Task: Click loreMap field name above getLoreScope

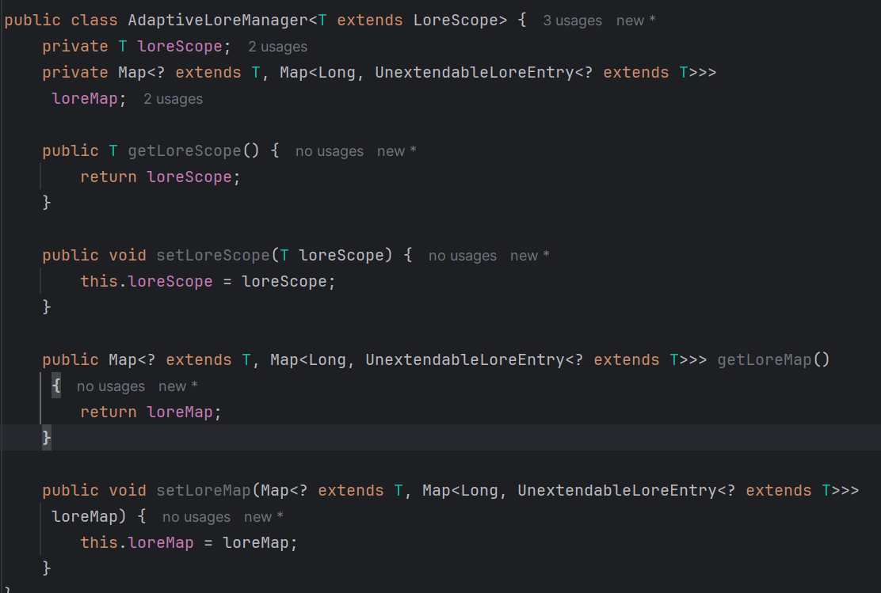Action: tap(85, 98)
